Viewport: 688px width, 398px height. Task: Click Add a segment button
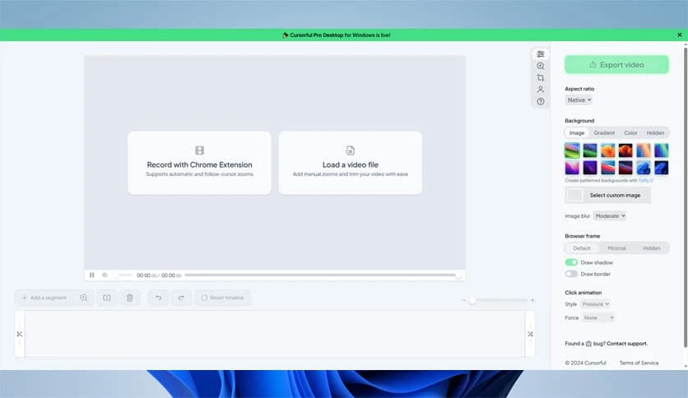(44, 298)
